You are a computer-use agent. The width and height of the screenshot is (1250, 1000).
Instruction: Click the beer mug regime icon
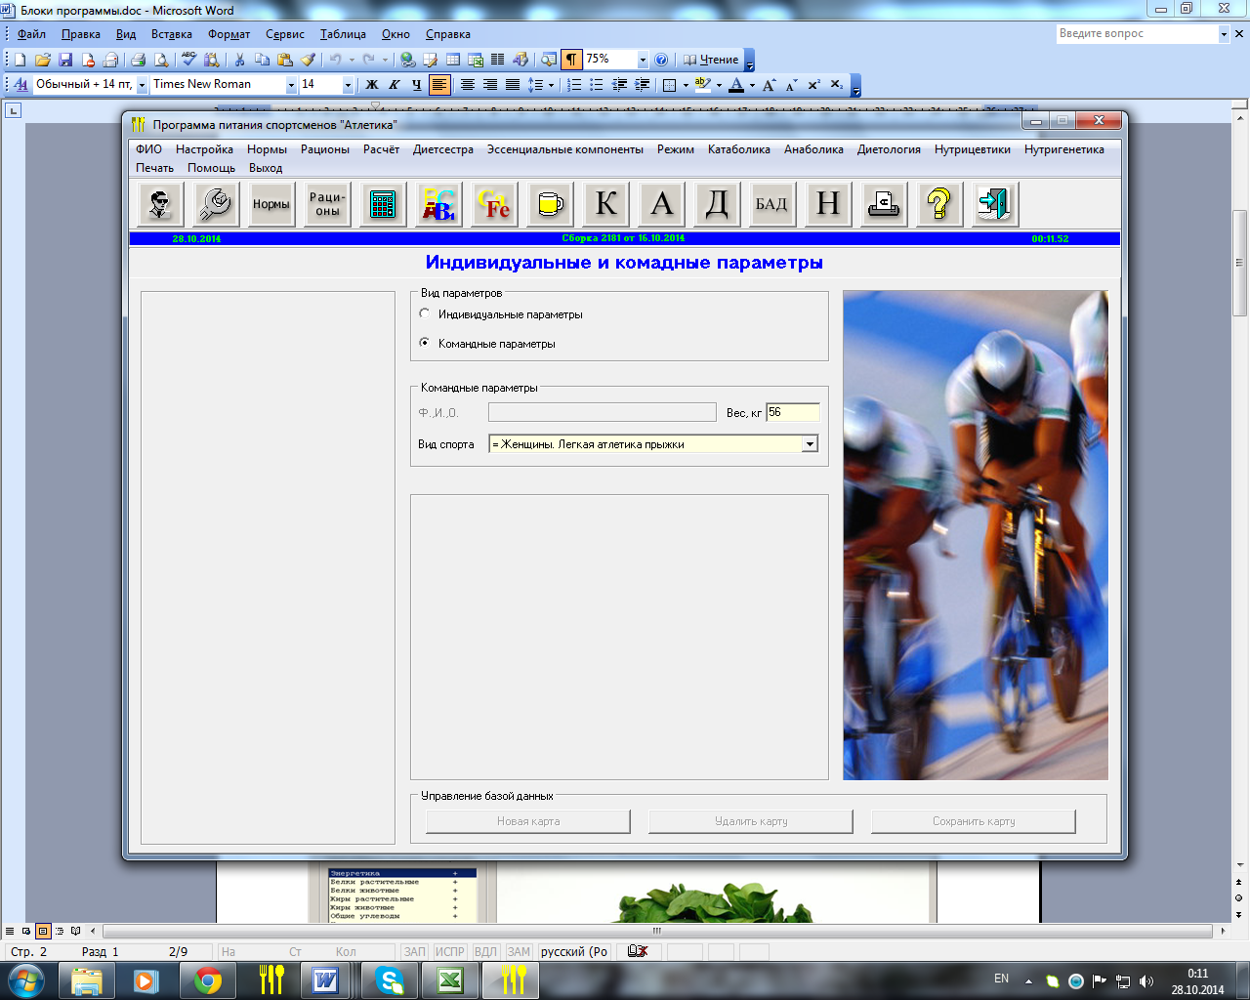(x=550, y=204)
